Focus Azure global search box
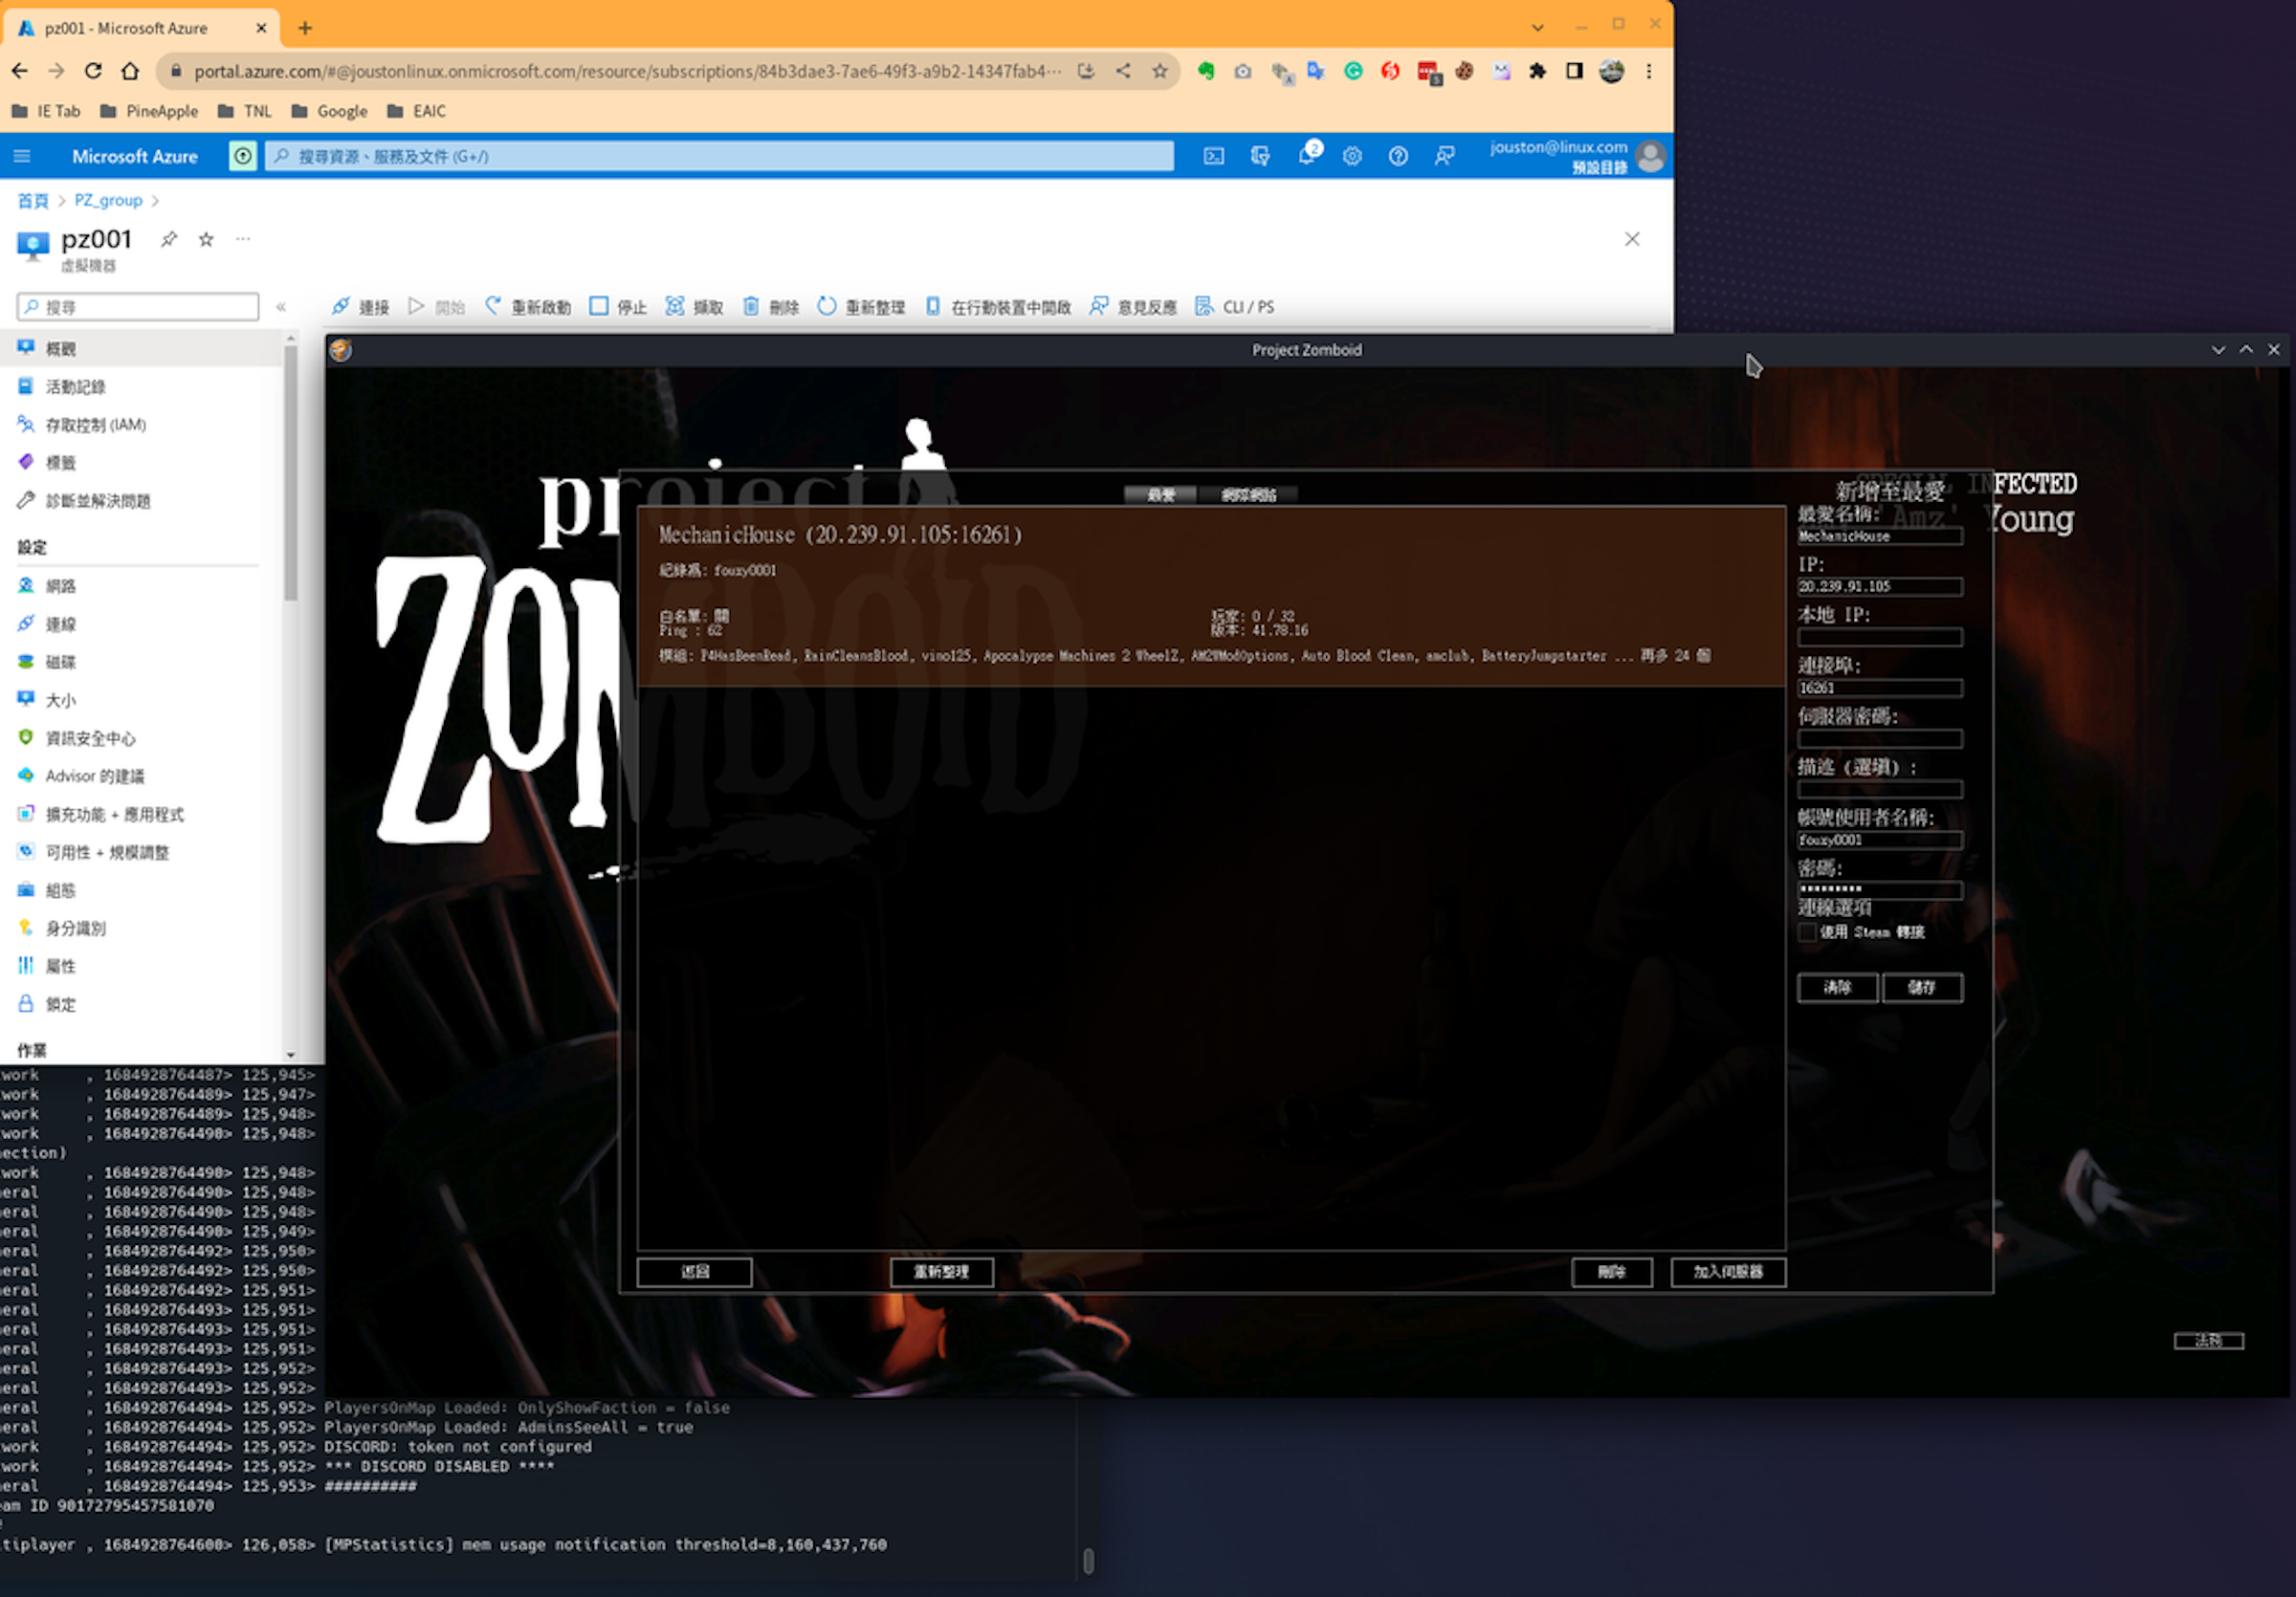 pyautogui.click(x=719, y=156)
